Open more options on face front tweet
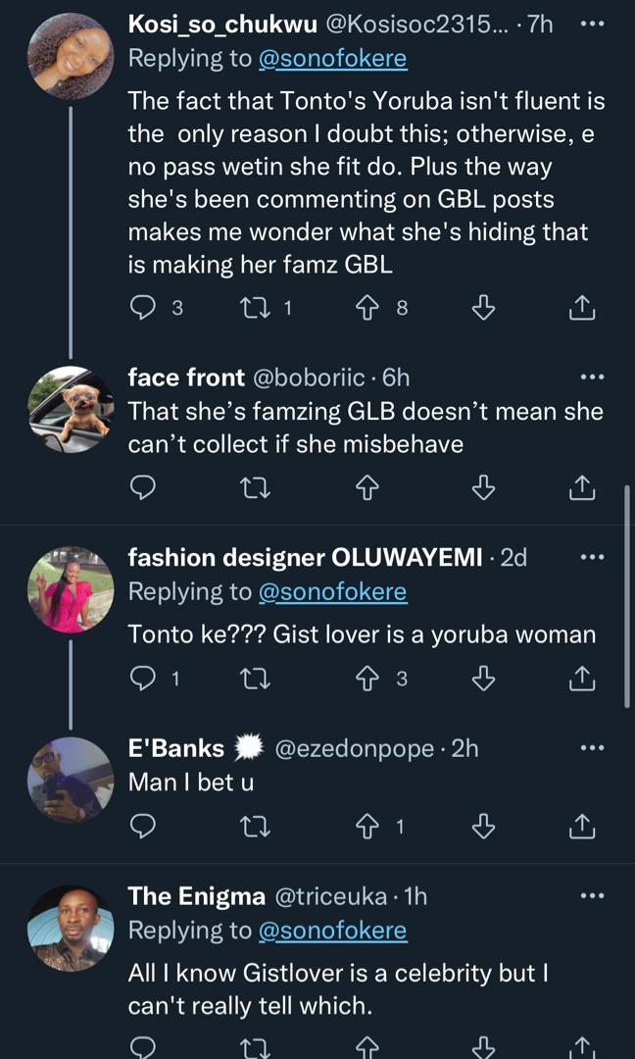Screen dimensions: 635x1059 [x=593, y=377]
